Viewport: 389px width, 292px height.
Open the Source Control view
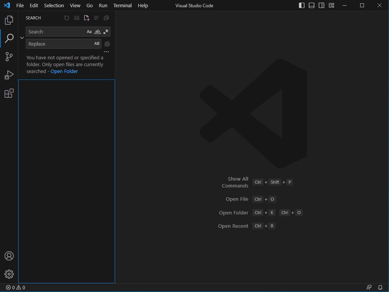point(9,57)
